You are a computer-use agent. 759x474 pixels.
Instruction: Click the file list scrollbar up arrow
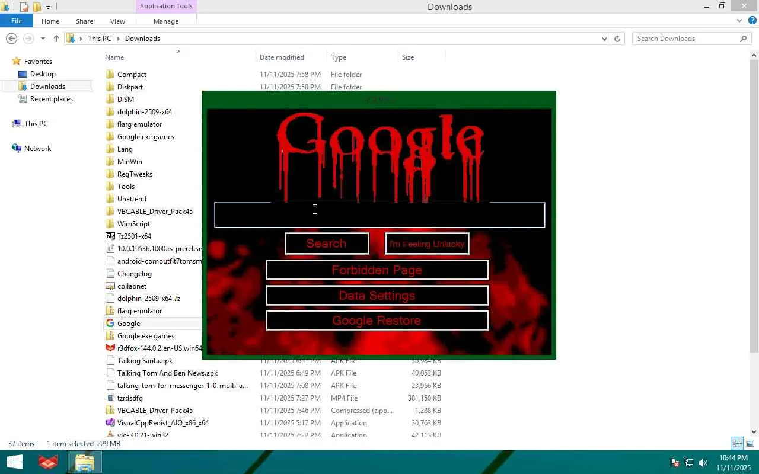click(754, 55)
